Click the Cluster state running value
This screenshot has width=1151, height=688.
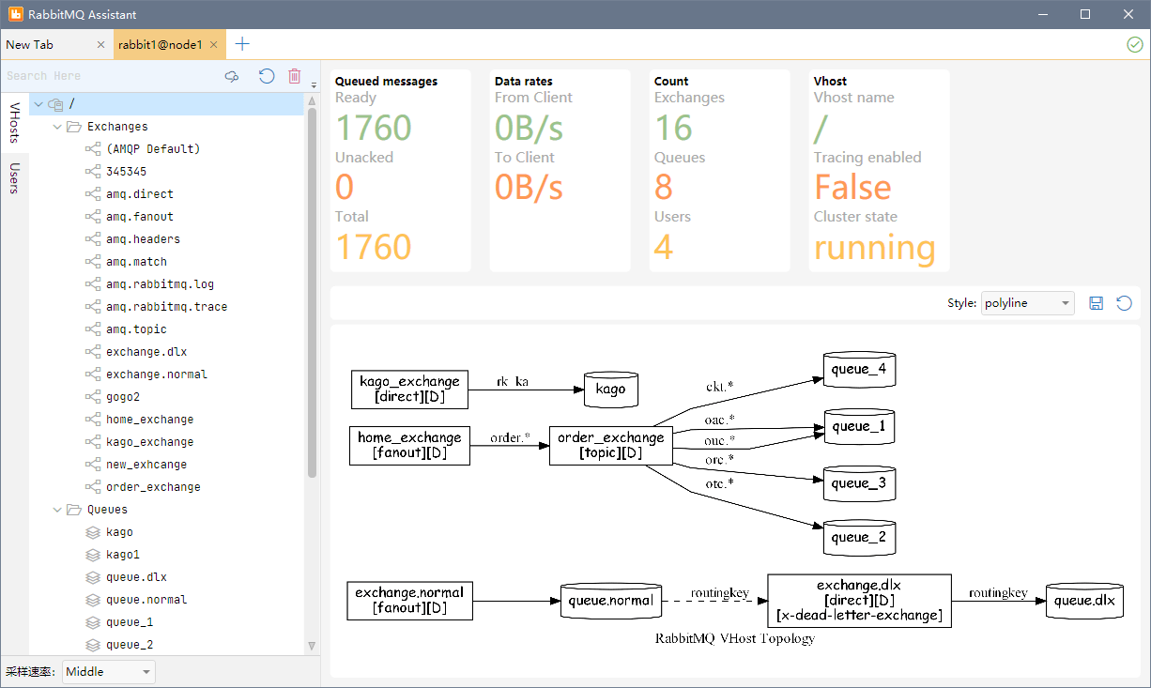[x=875, y=248]
